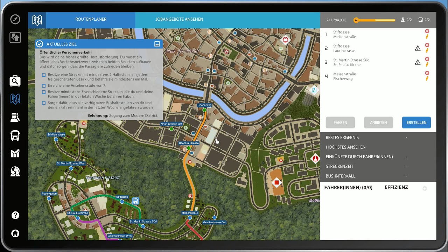This screenshot has height=252, width=448.
Task: Click the Anbieten button
Action: [378, 122]
